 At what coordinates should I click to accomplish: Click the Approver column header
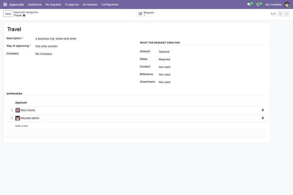[x=21, y=103]
